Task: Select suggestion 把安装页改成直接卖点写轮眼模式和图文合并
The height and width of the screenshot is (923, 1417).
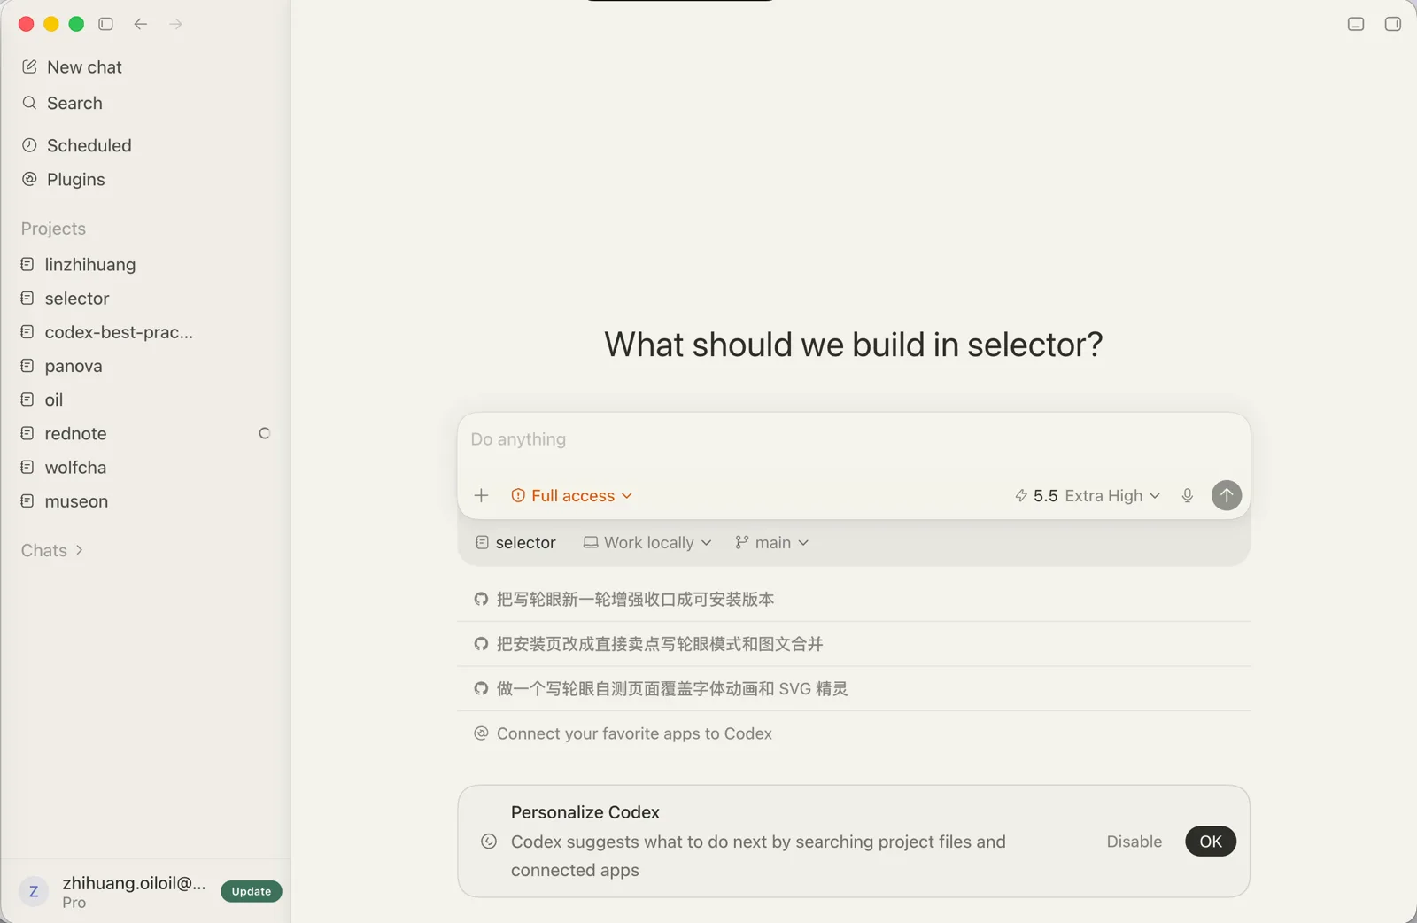Action: click(x=854, y=644)
